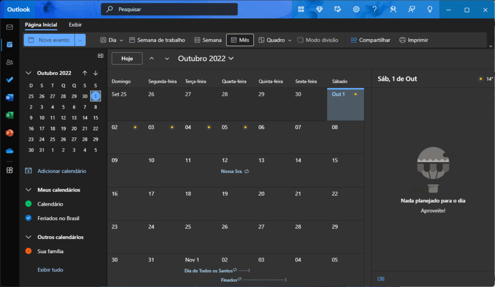This screenshot has width=495, height=287.
Task: Collapse the Meus calendários section
Action: pos(28,190)
